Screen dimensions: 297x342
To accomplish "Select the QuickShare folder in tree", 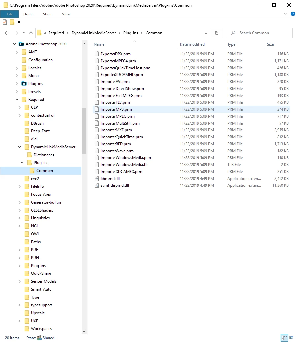I will (x=41, y=273).
